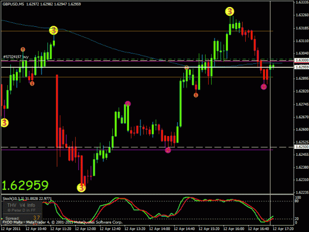Screen dimensions: 309x232
Task: Click the 1.62235 price scale label
Action: [302, 192]
